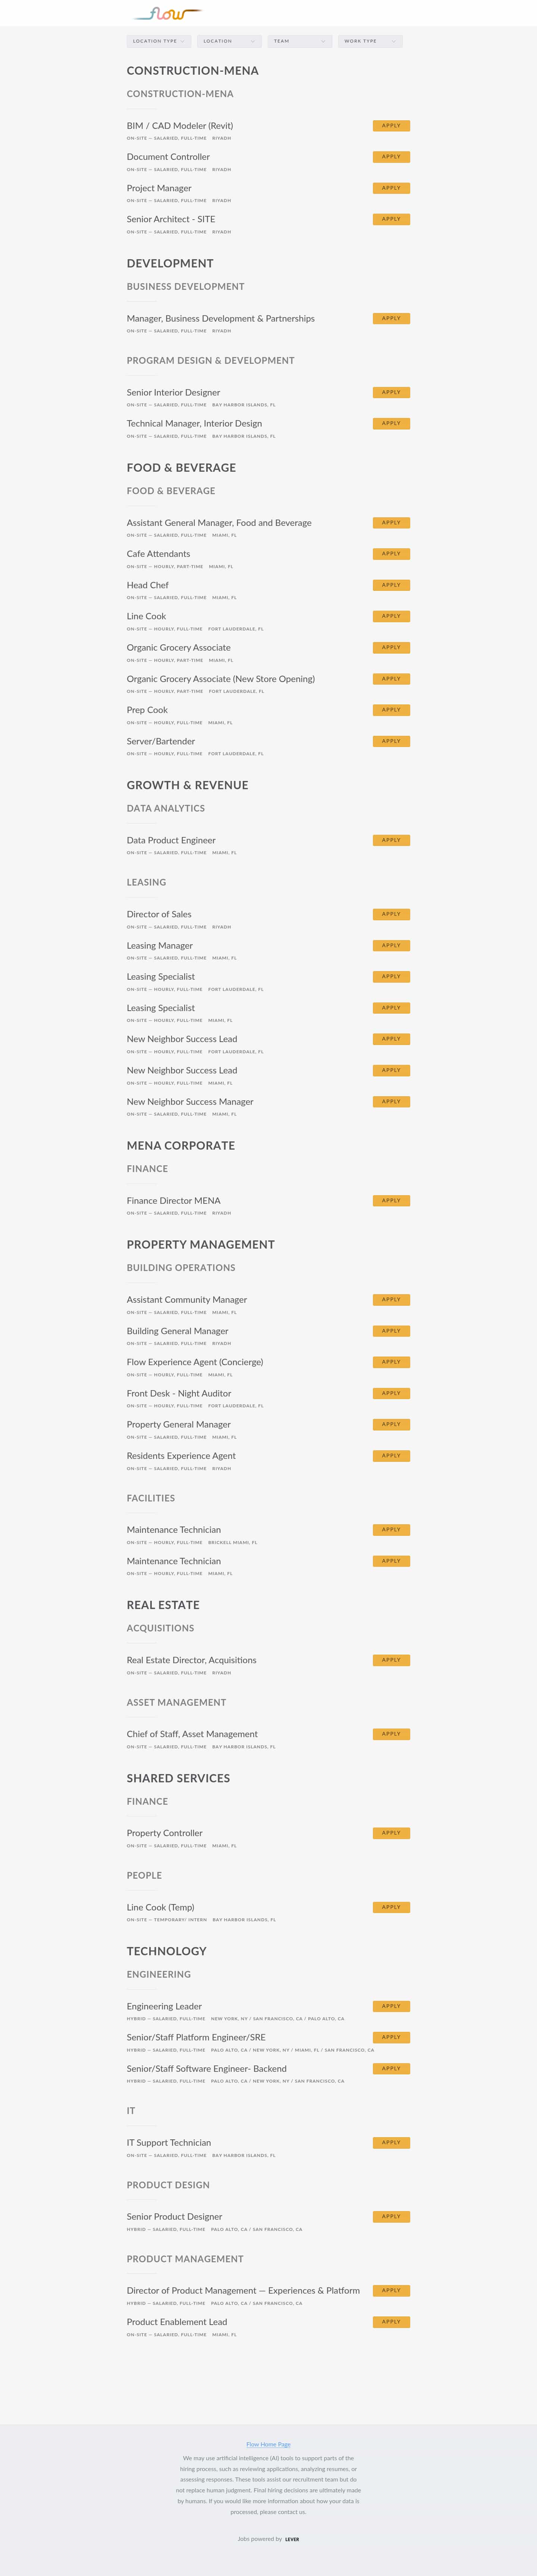View the Server/Bartender job listing
Screen dimensions: 537x2576
pos(161,741)
